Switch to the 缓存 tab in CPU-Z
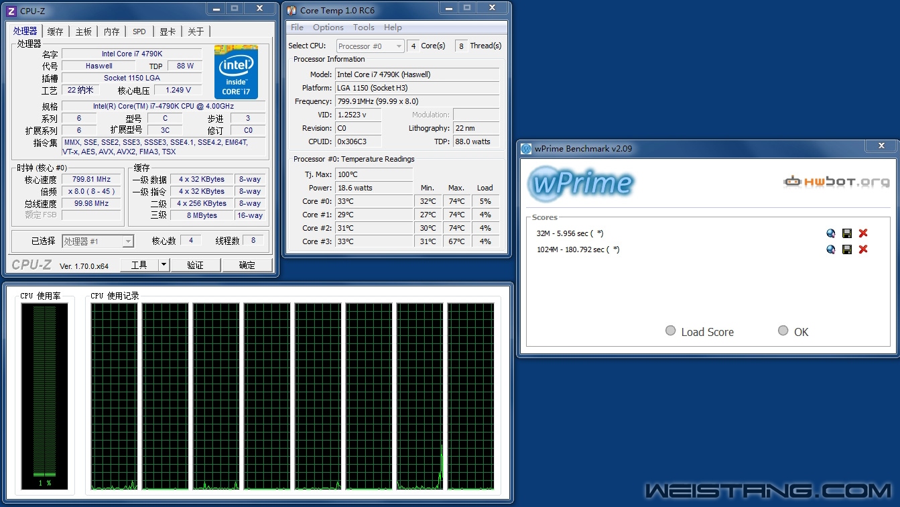 (56, 32)
